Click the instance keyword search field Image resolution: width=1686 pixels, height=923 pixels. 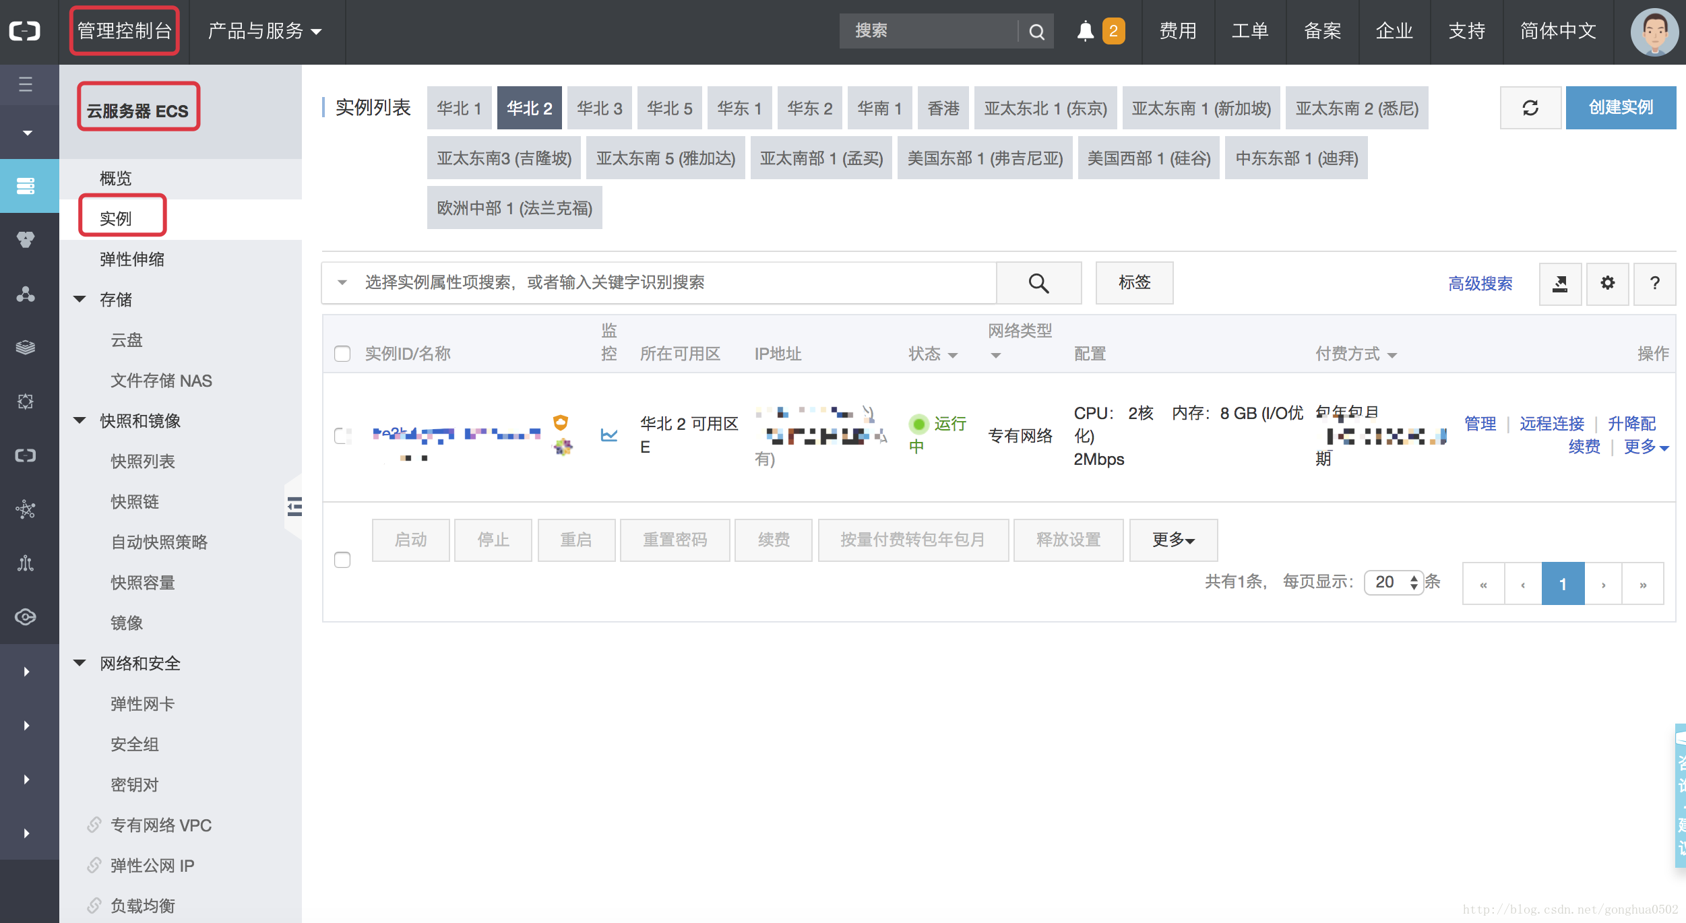click(678, 283)
